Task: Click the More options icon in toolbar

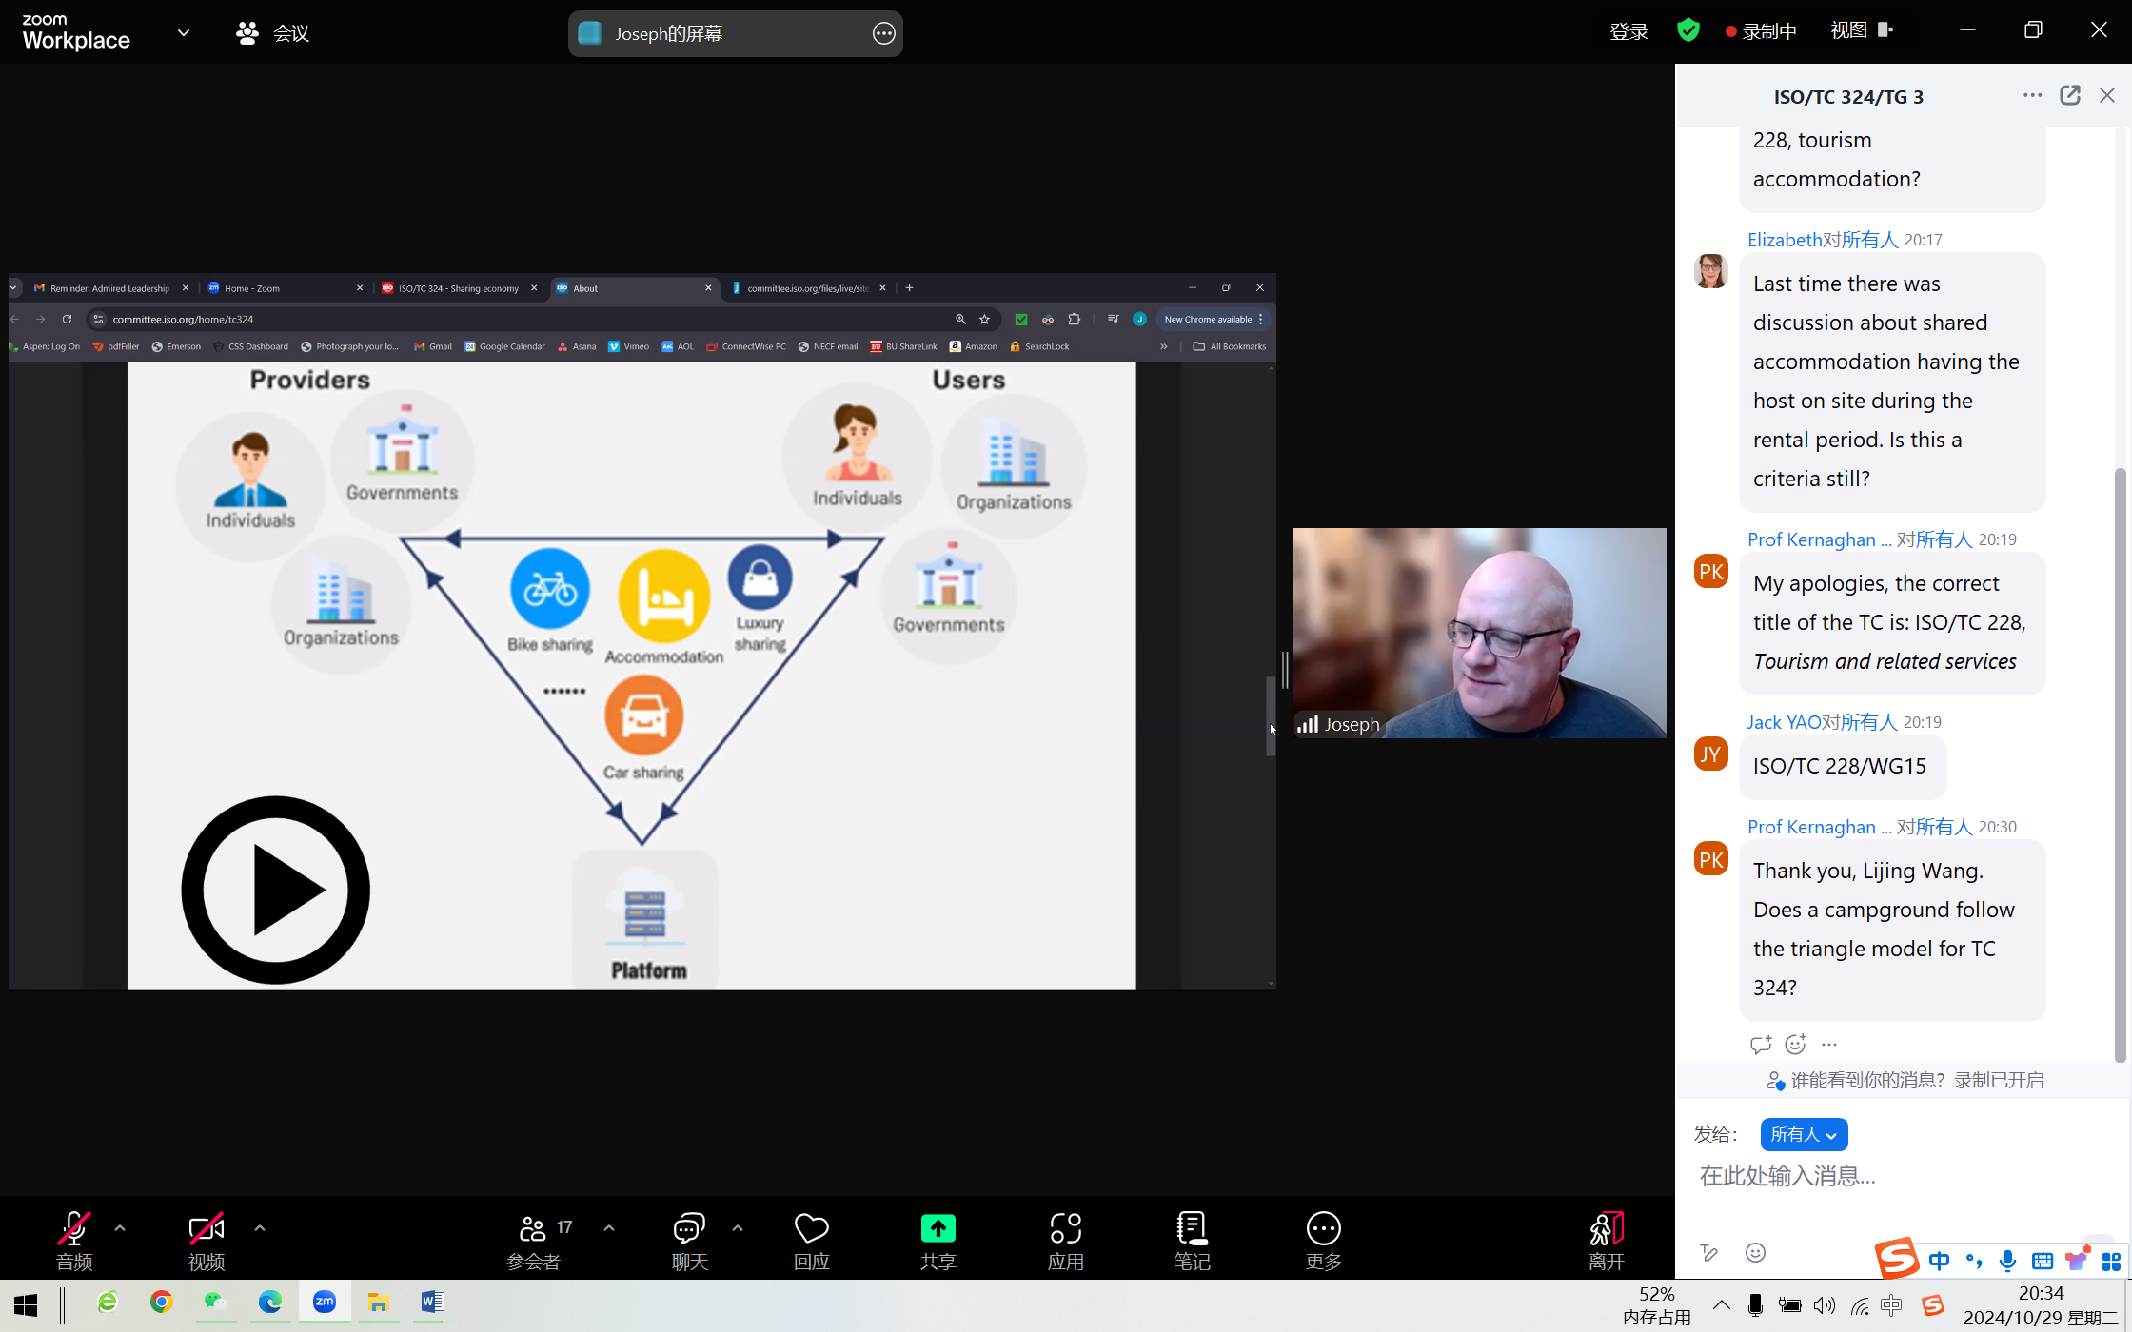Action: click(x=1323, y=1229)
